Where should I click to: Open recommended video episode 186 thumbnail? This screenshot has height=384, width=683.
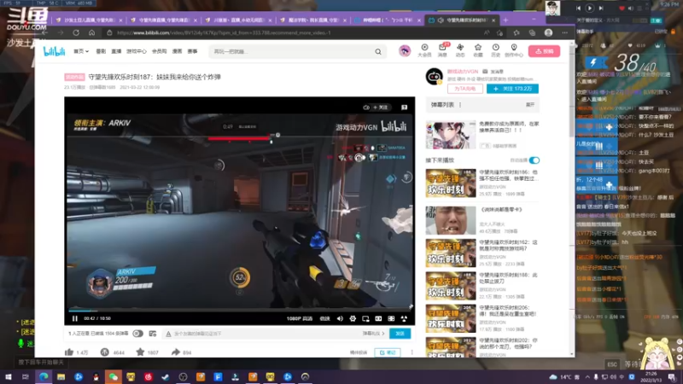(x=451, y=183)
